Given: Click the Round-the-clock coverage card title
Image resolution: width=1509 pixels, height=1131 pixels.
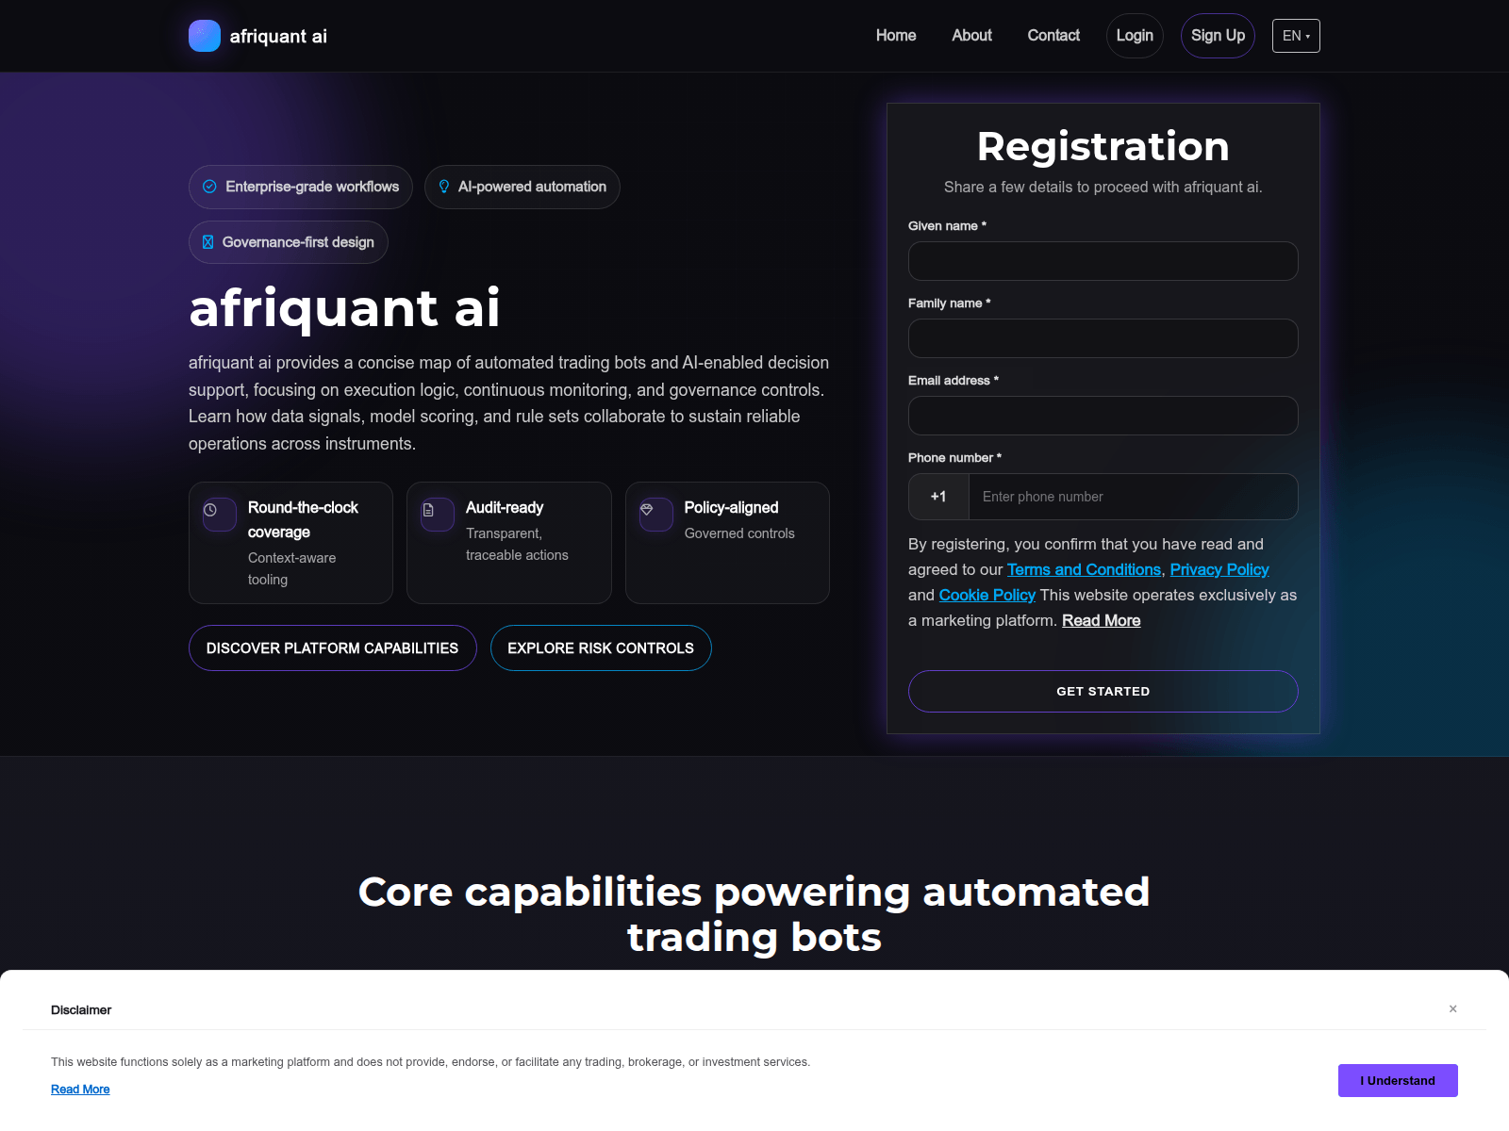Looking at the screenshot, I should click(303, 520).
